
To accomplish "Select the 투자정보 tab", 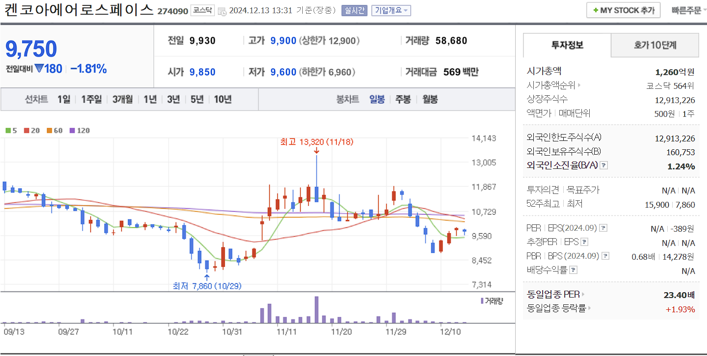I will click(566, 45).
